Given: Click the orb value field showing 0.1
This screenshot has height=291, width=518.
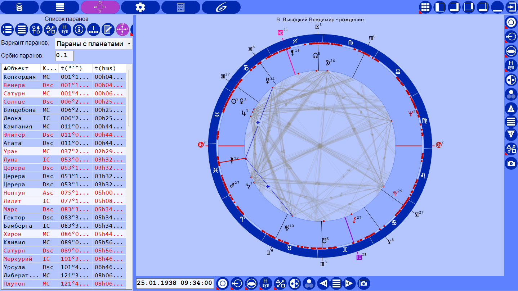Looking at the screenshot, I should point(64,56).
